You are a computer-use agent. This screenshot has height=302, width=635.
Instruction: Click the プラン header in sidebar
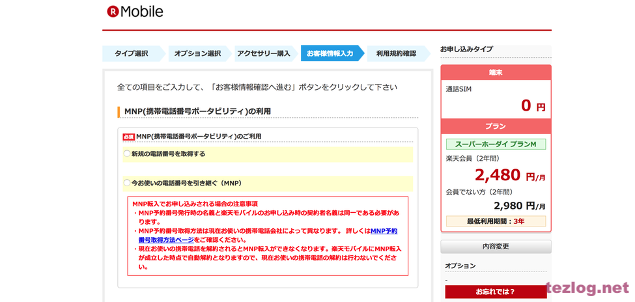click(x=496, y=126)
